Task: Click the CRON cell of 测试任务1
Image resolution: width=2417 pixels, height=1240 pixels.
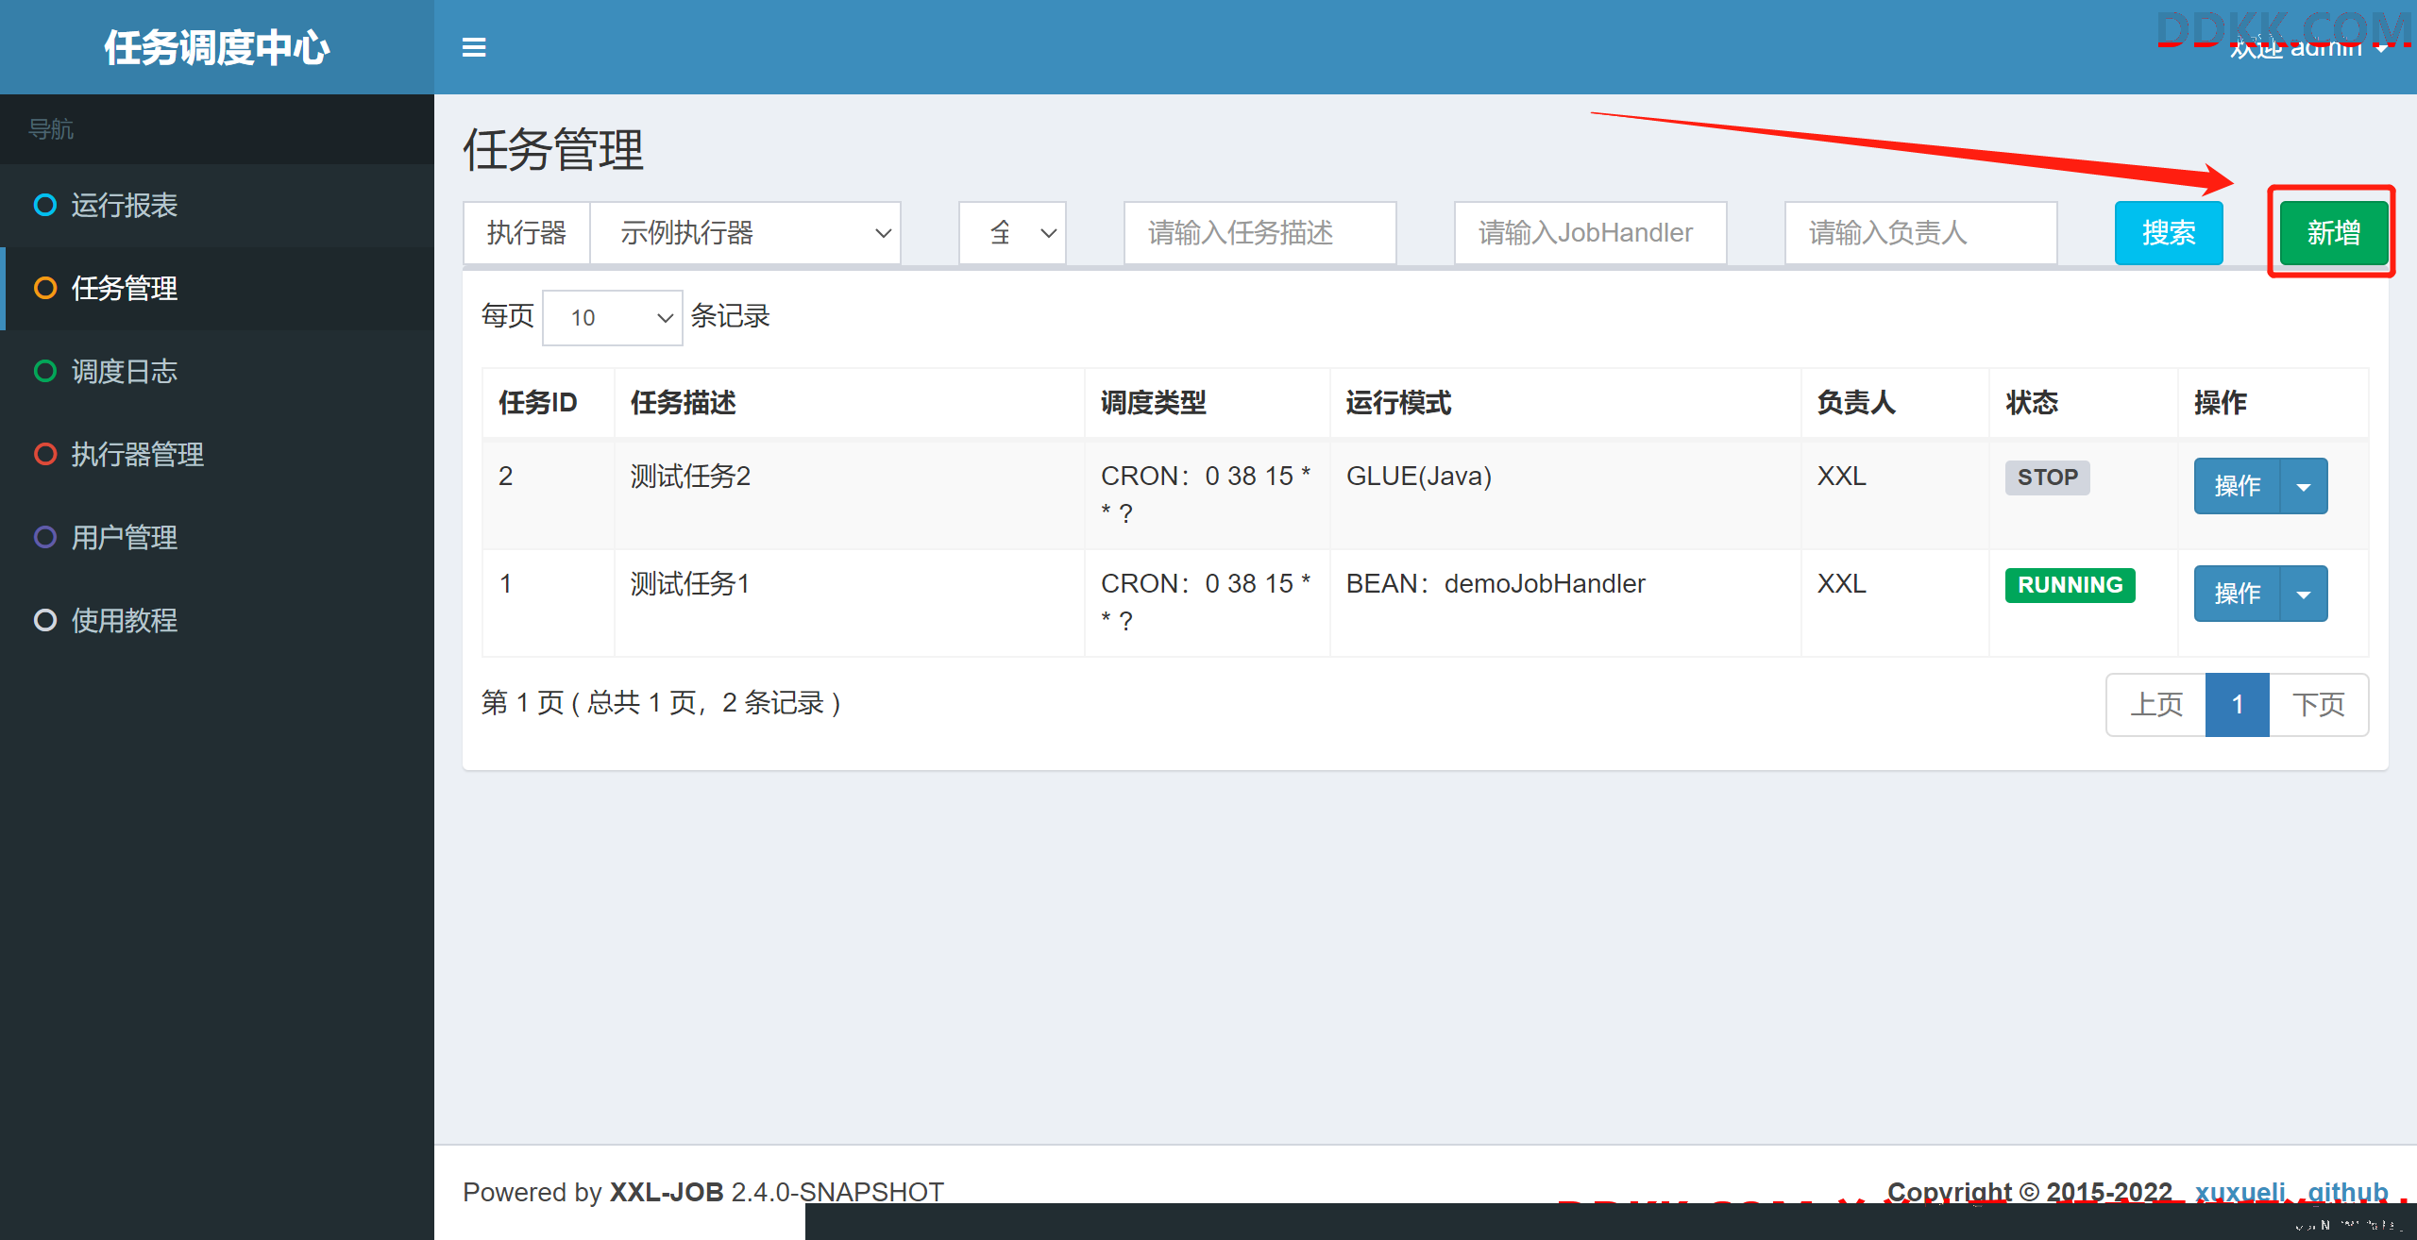Action: [1206, 602]
